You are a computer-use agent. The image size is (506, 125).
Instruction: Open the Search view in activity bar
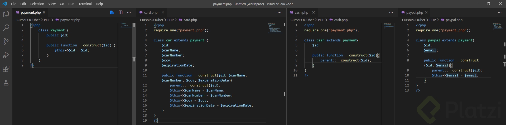[6, 27]
